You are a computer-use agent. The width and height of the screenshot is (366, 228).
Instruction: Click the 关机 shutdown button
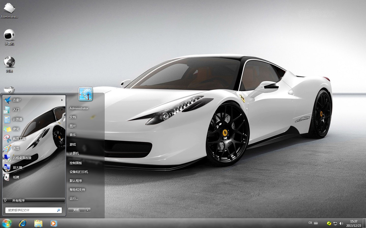pos(76,210)
